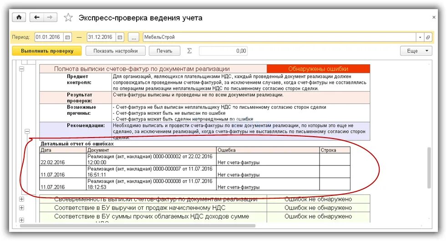Screen dimensions: 447x241
Task: Click the Документ column header
Action: point(151,150)
